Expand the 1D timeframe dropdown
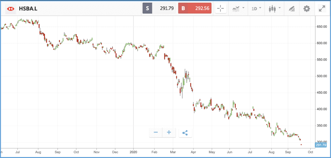331x158 pixels. point(256,9)
